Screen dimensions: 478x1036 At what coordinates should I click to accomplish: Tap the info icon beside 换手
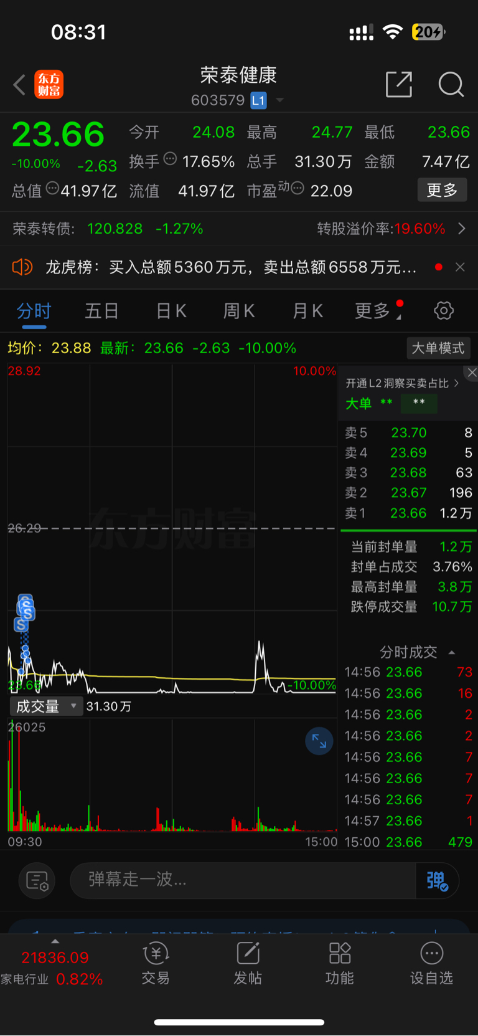[x=170, y=159]
